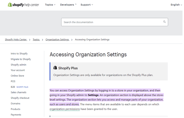Screen dimensions: 184x118
Task: Open the Developers menu
Action: point(68,5)
